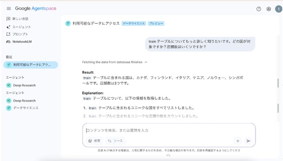This screenshot has height=161, width=283.
Task: Collapse the Fetching the data chevron
Action: 146,62
